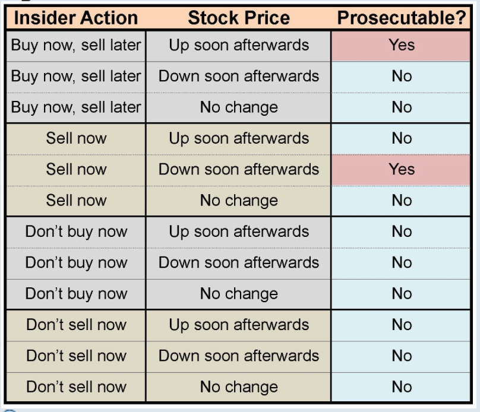The height and width of the screenshot is (412, 480).
Task: Click "Don't sell now" beside Up soon afterwards
Action: click(x=76, y=325)
